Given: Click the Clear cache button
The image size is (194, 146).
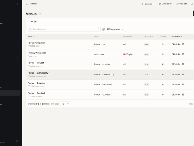Looking at the screenshot, I should (166, 4).
